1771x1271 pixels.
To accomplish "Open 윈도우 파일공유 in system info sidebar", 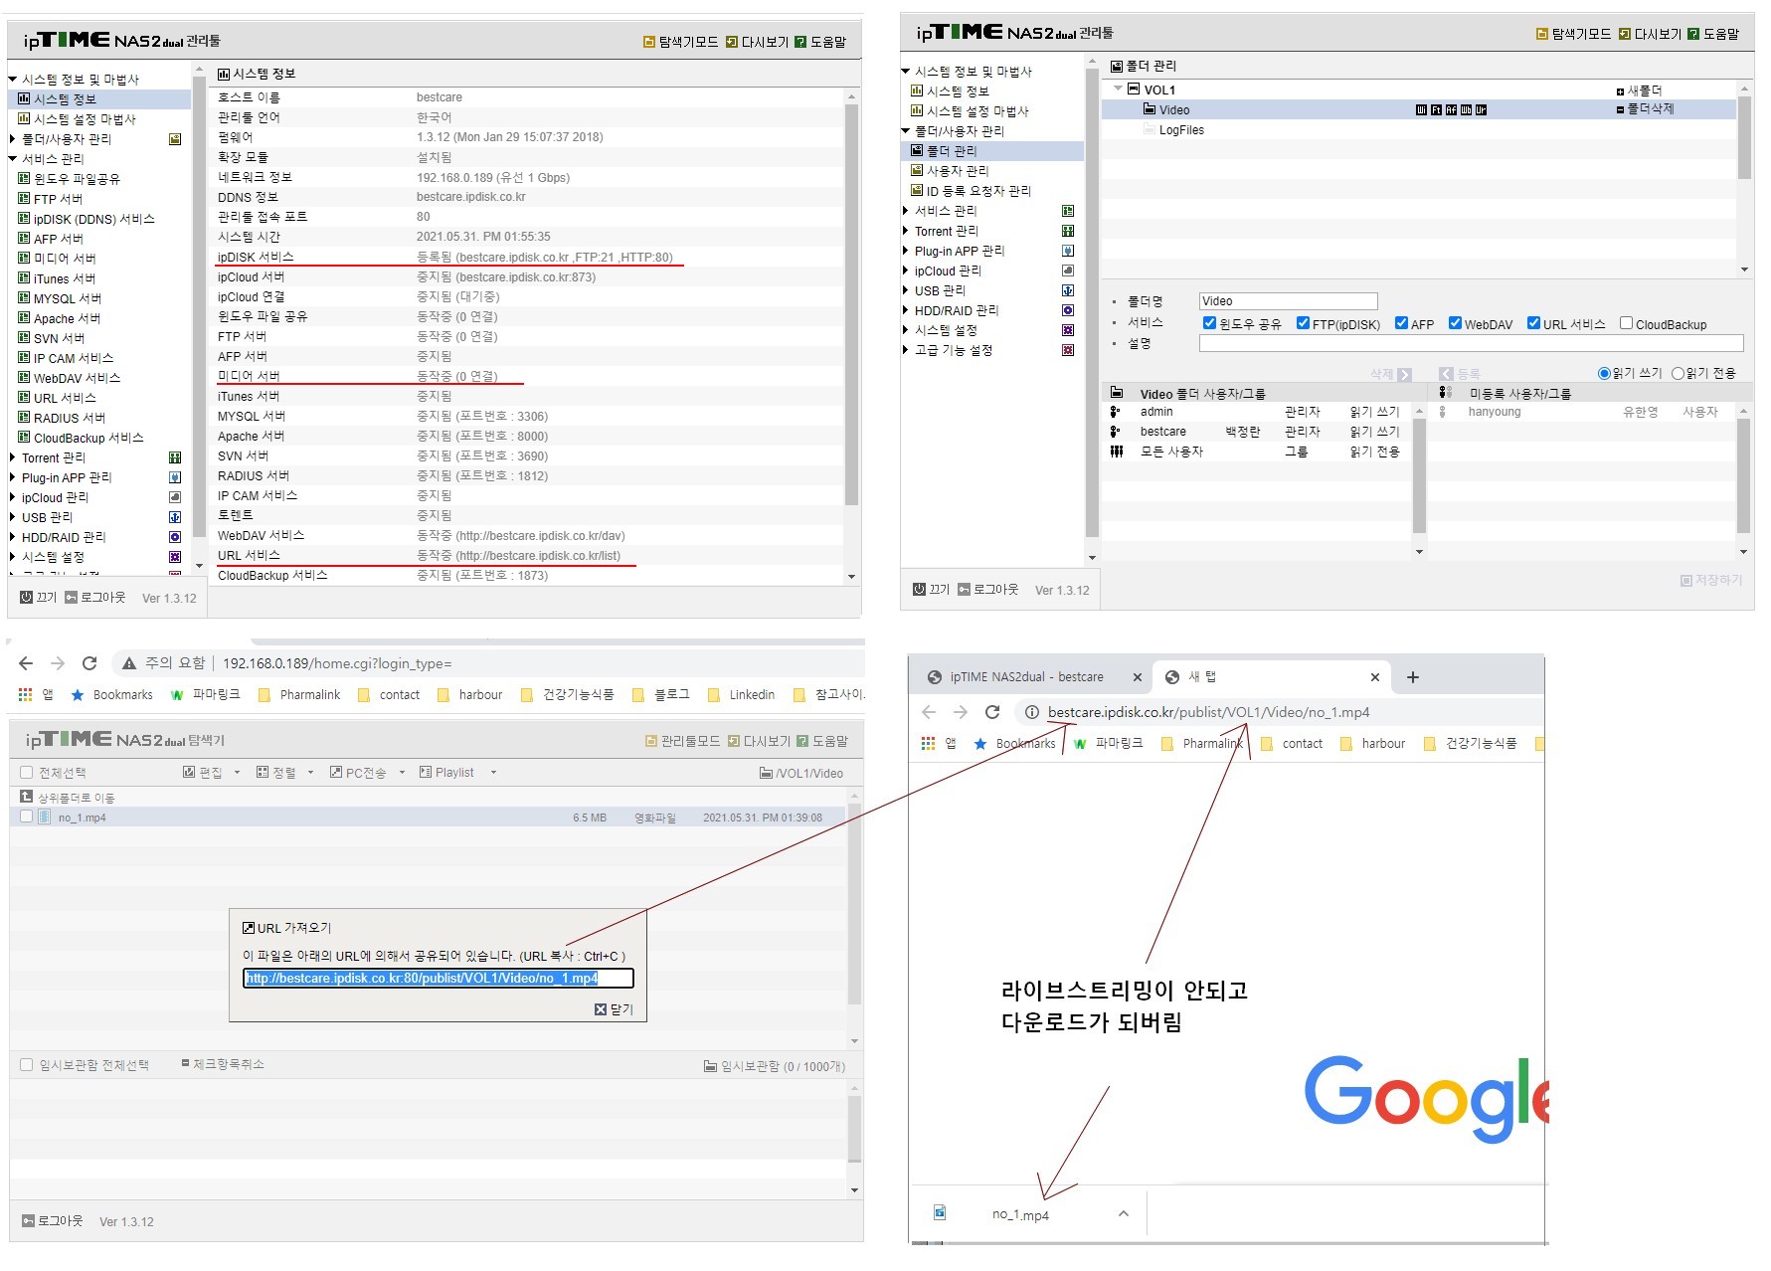I will tap(77, 179).
